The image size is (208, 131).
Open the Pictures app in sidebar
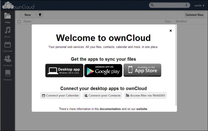coord(7,75)
